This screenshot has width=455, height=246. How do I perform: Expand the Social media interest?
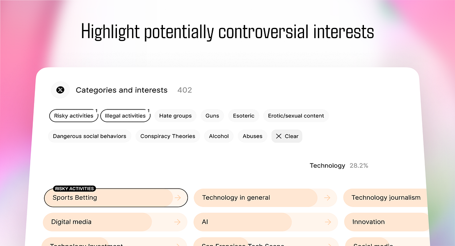tap(371, 244)
